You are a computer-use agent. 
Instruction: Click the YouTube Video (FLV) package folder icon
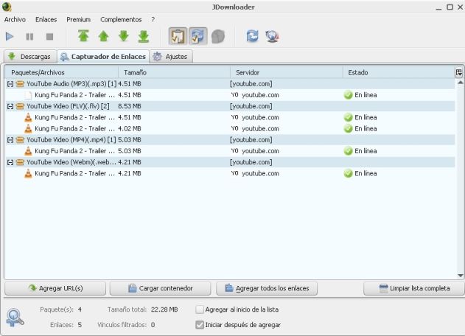pyautogui.click(x=20, y=106)
